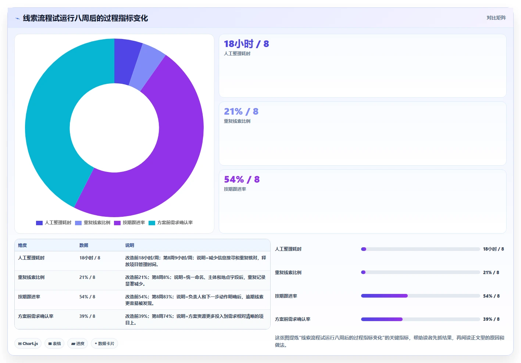Click the 按期跟进率 progress row label

click(286, 296)
